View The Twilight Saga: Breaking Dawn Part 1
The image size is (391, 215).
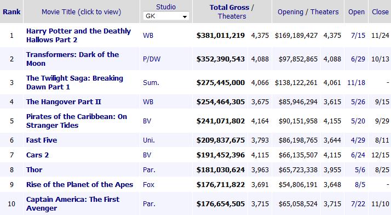pyautogui.click(x=74, y=82)
